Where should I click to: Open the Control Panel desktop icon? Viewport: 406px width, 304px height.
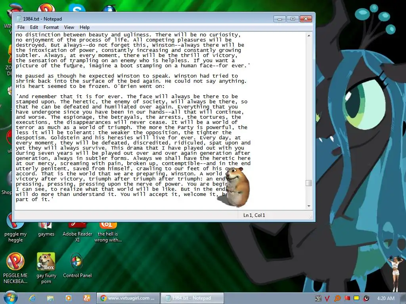(x=77, y=265)
